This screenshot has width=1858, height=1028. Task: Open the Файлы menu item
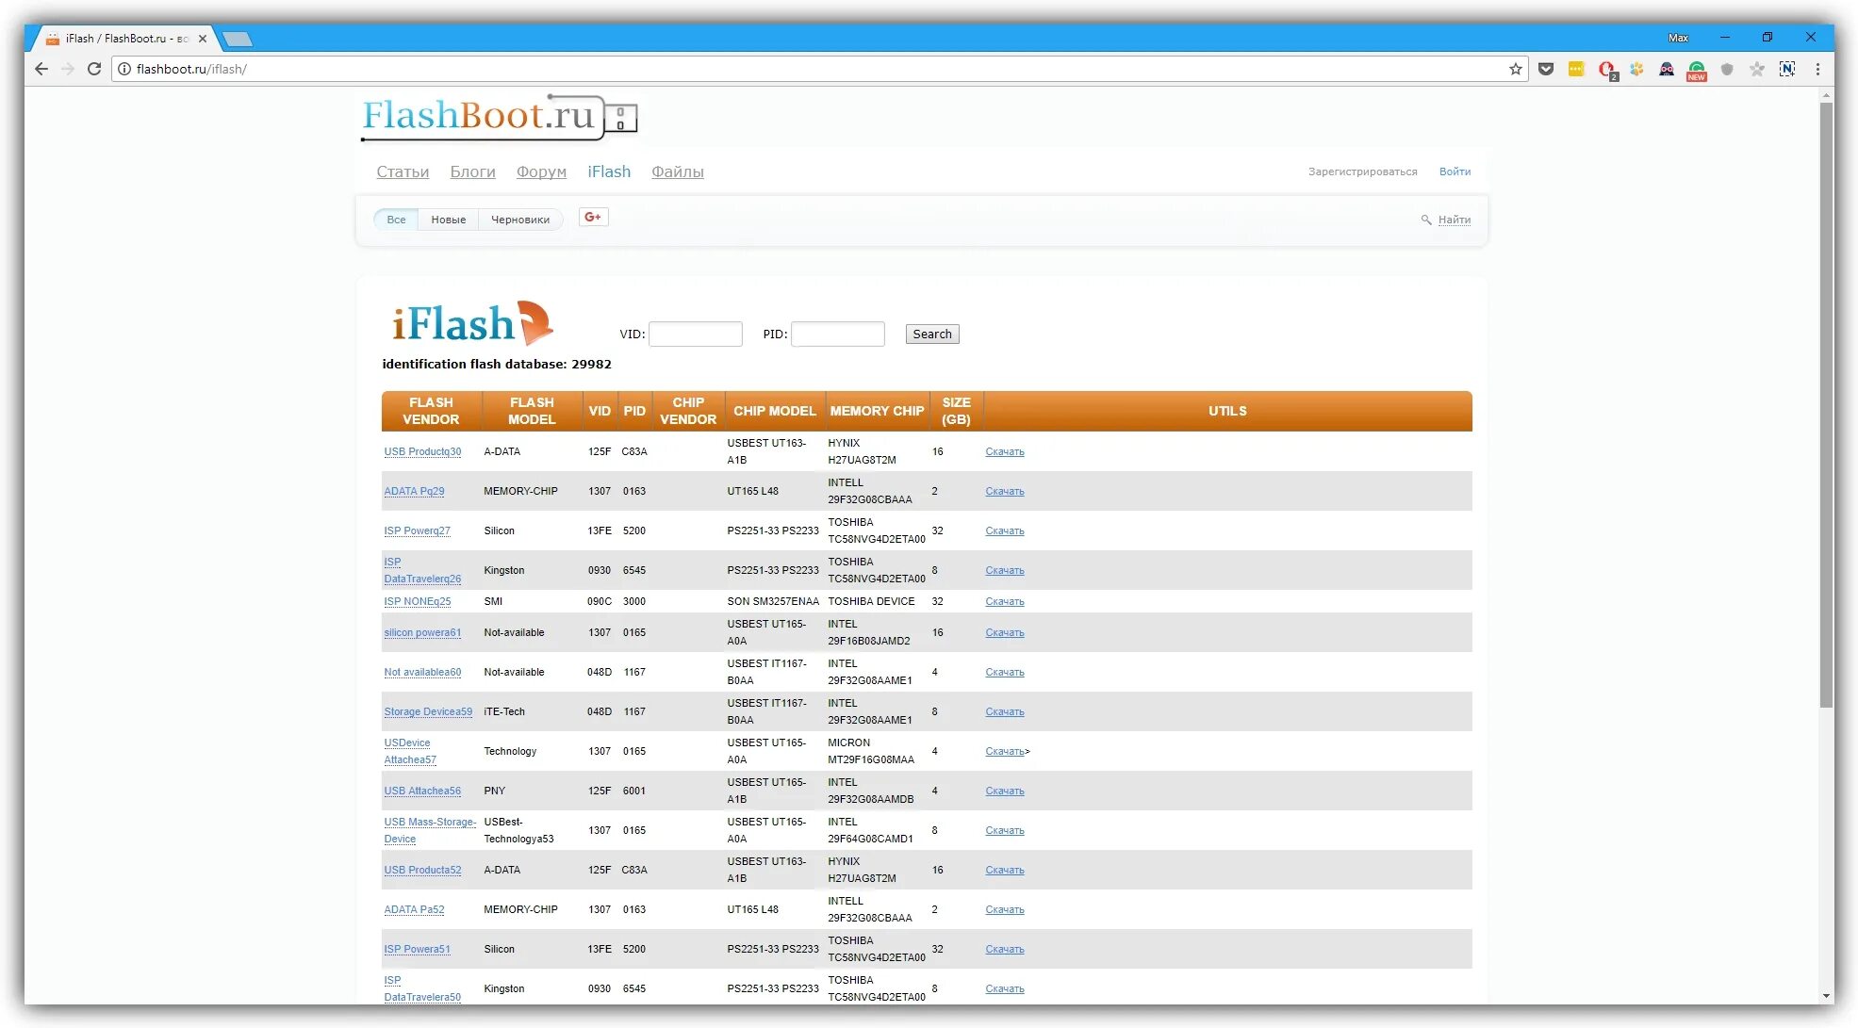coord(677,171)
